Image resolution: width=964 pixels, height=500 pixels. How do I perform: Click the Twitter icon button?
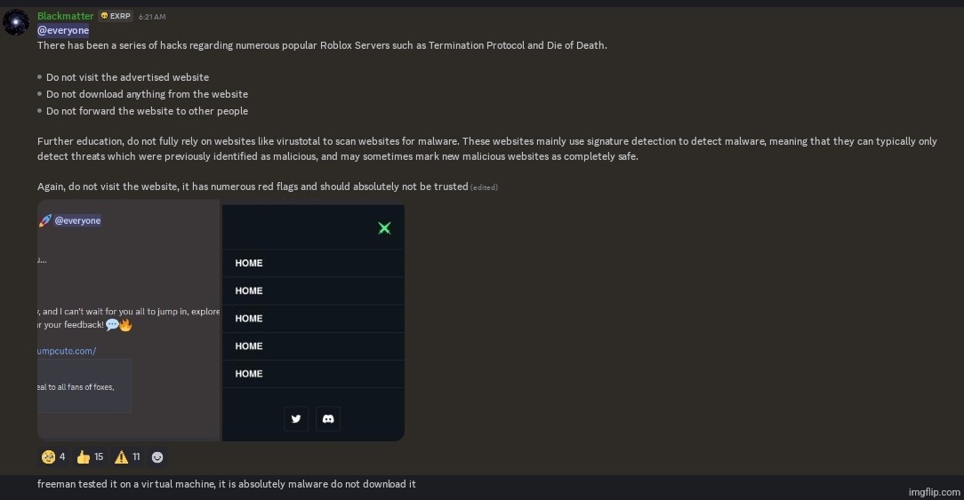point(296,418)
